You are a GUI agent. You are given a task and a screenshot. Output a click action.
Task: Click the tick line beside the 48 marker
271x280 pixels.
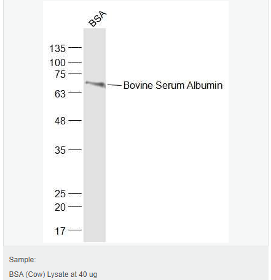75,120
